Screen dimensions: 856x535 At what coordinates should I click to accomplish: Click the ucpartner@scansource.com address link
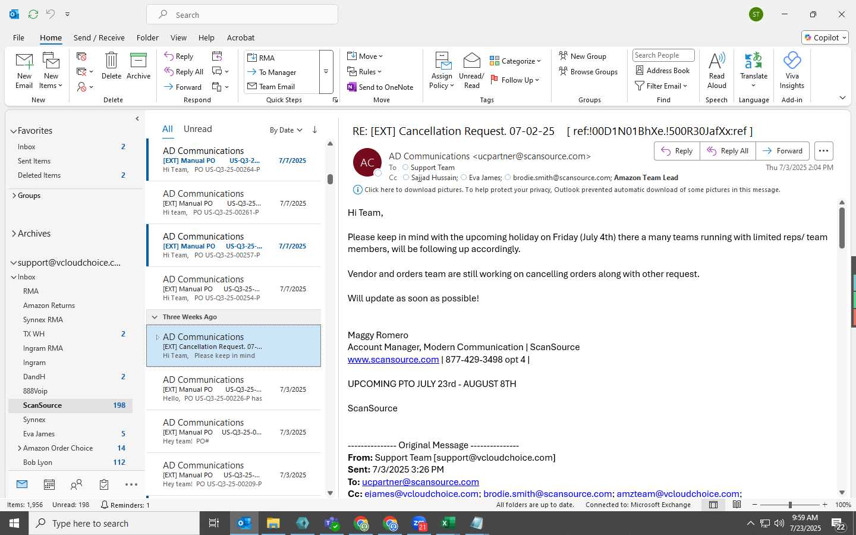[420, 482]
